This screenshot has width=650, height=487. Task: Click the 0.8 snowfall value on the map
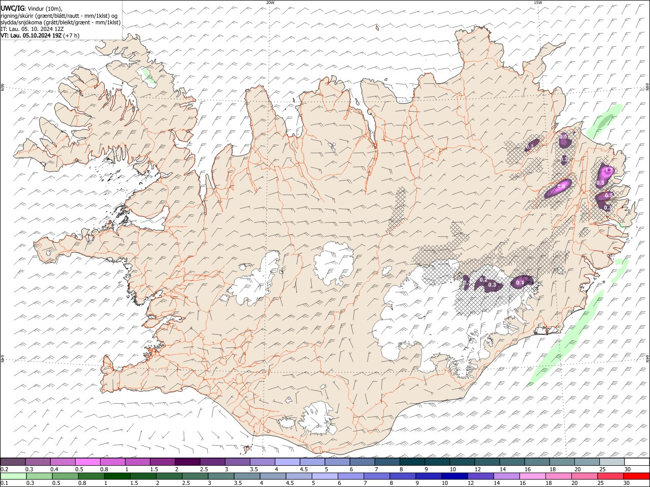561,186
